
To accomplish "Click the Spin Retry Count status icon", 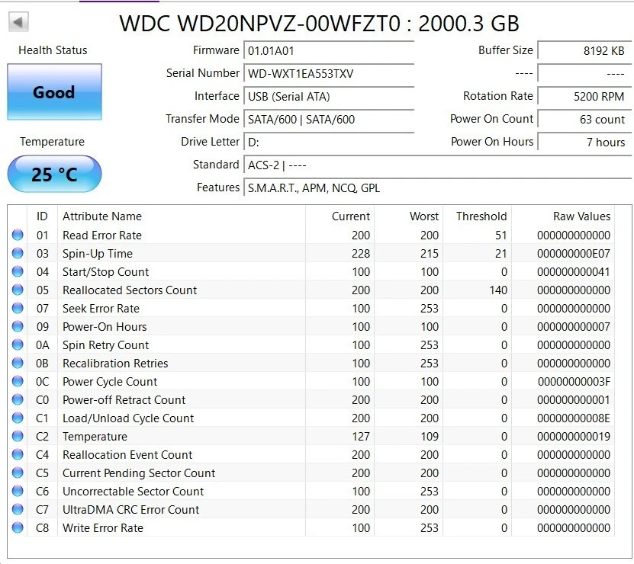I will click(x=17, y=344).
